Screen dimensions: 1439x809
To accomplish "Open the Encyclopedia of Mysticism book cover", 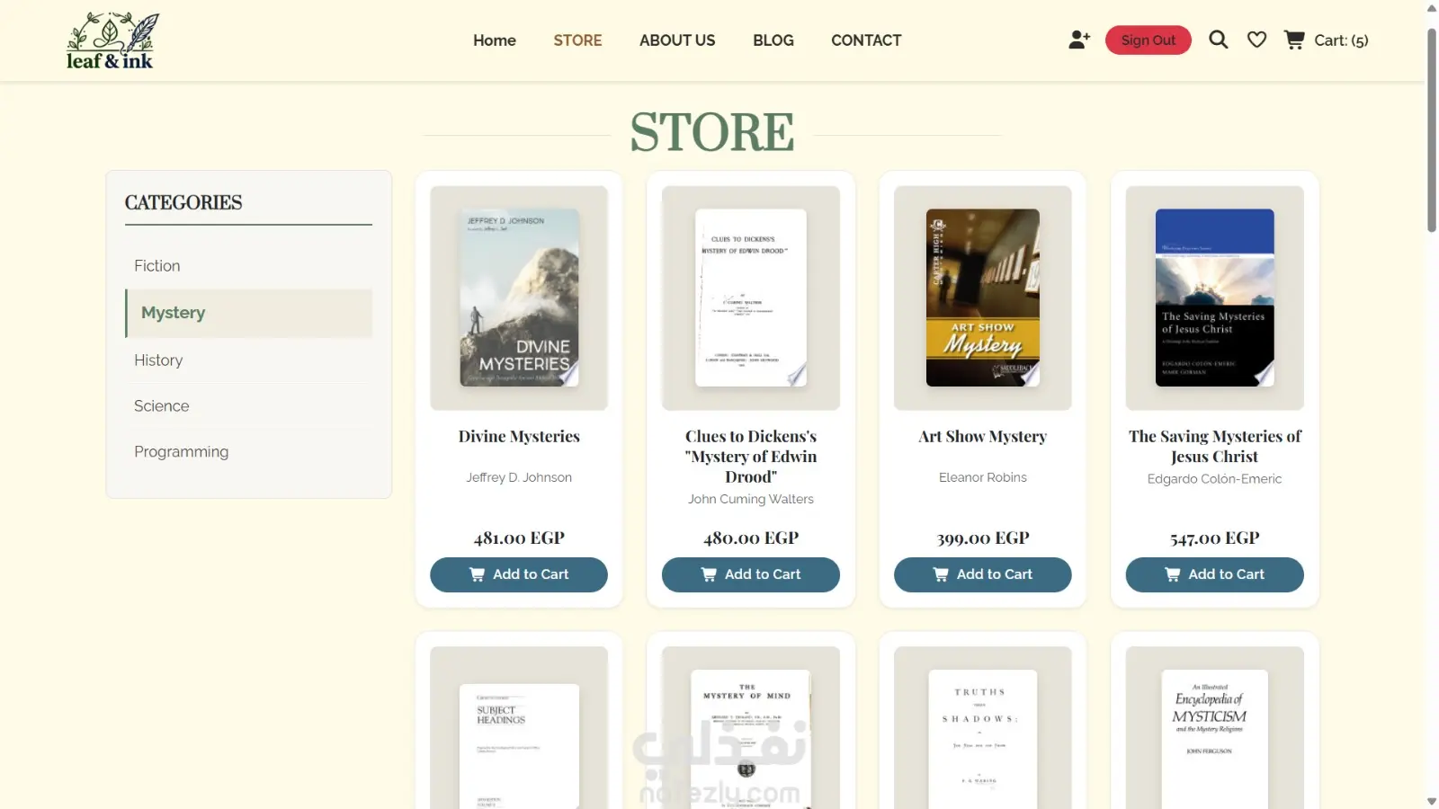I will (1215, 739).
